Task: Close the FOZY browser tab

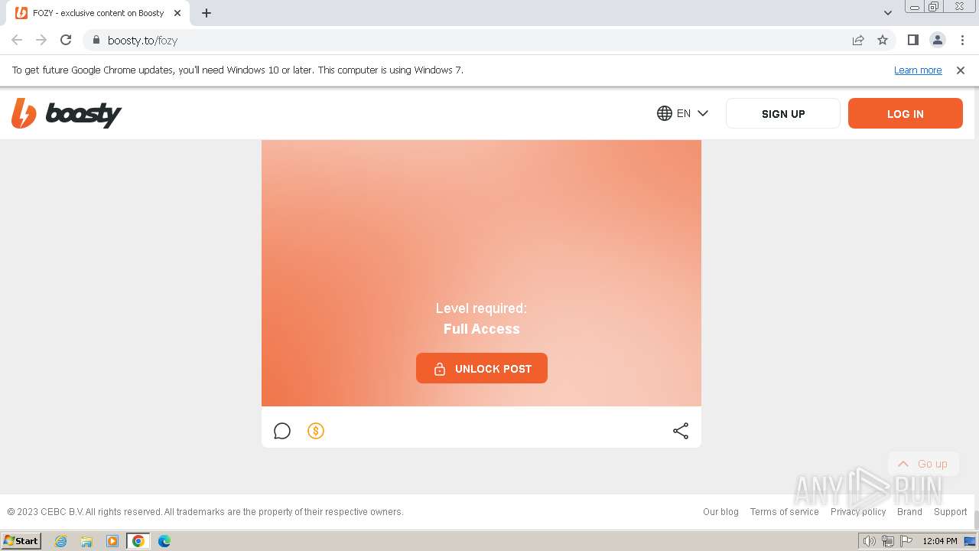Action: pos(177,13)
